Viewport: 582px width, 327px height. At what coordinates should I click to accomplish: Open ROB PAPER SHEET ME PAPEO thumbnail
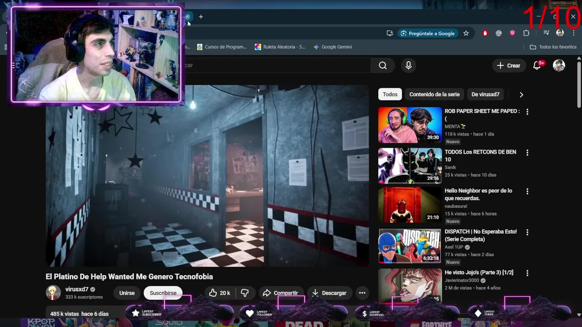[x=410, y=125]
